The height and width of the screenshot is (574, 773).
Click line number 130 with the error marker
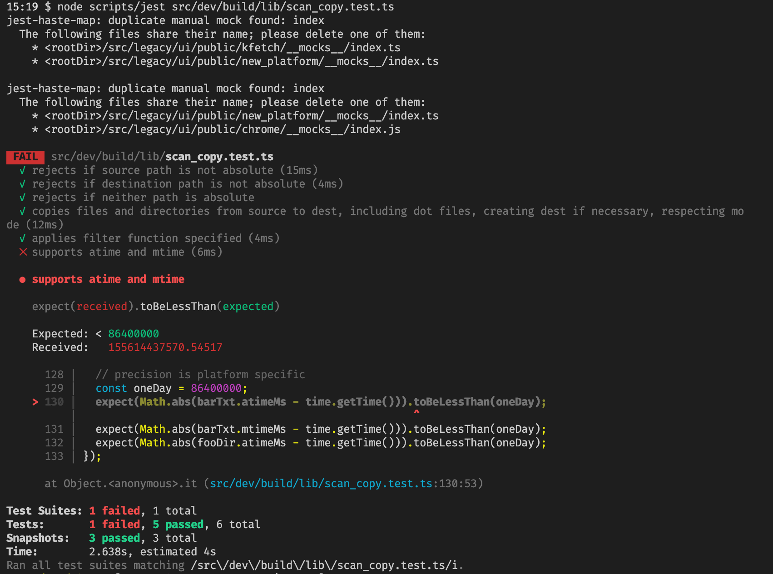pyautogui.click(x=54, y=402)
